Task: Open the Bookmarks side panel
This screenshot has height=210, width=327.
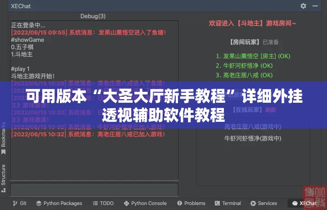Action: point(3,138)
